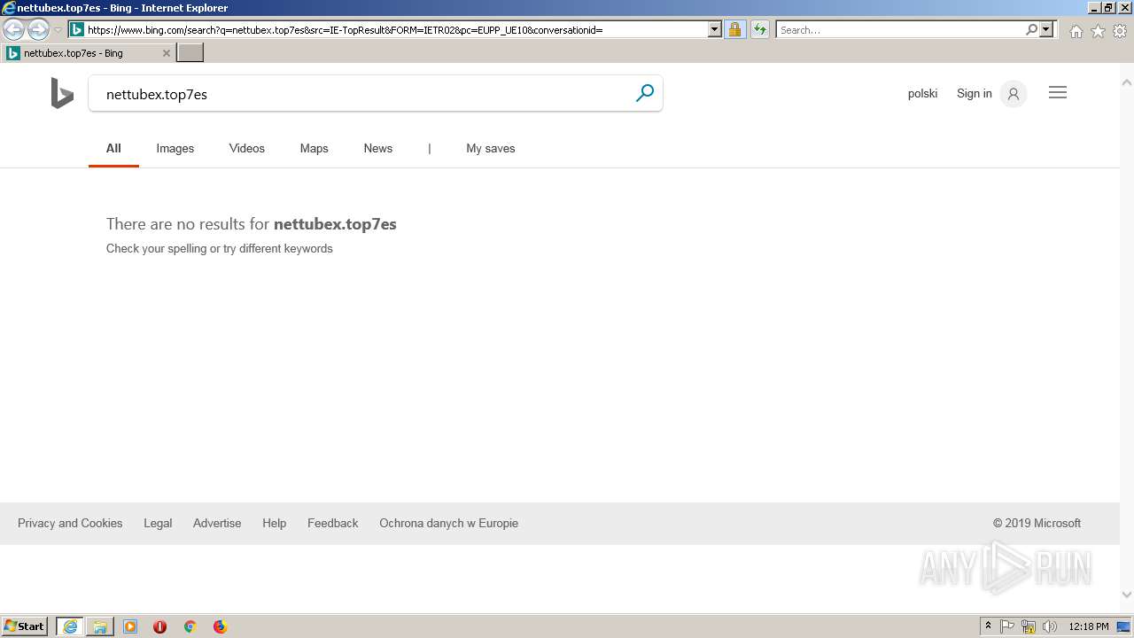This screenshot has width=1134, height=638.
Task: Show hidden tray icons arrow
Action: pos(988,626)
